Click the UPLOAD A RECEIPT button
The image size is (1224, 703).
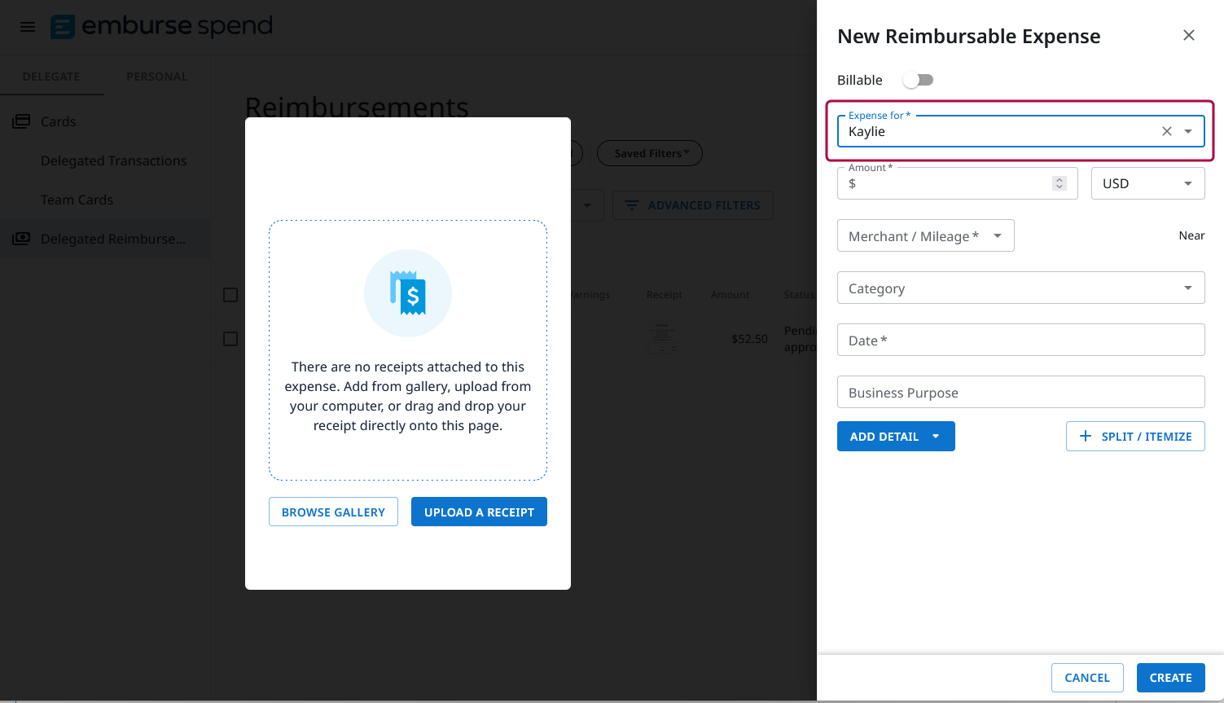click(x=479, y=512)
